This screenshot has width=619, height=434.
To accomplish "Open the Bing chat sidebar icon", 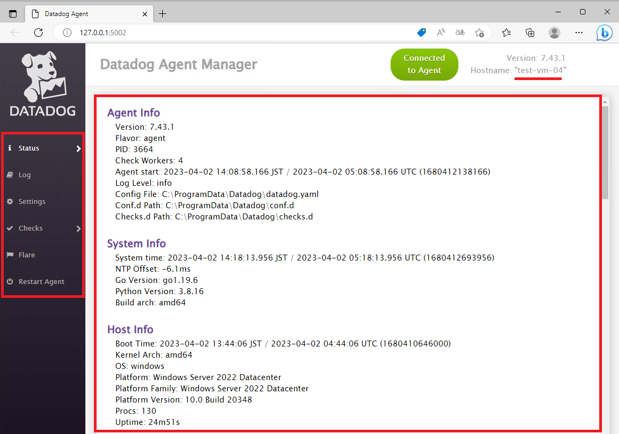I will (604, 33).
